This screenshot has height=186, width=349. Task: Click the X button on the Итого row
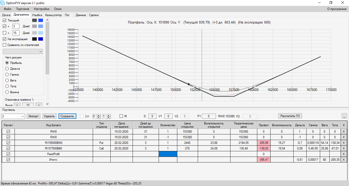click(x=344, y=160)
